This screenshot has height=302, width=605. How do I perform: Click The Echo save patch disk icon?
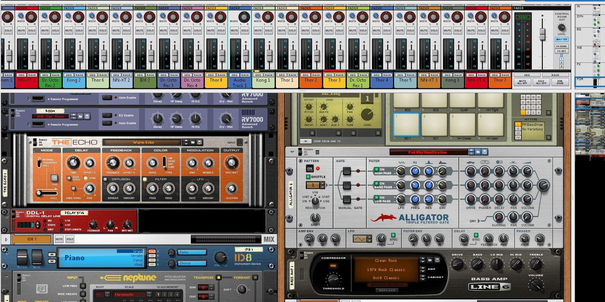click(x=199, y=142)
